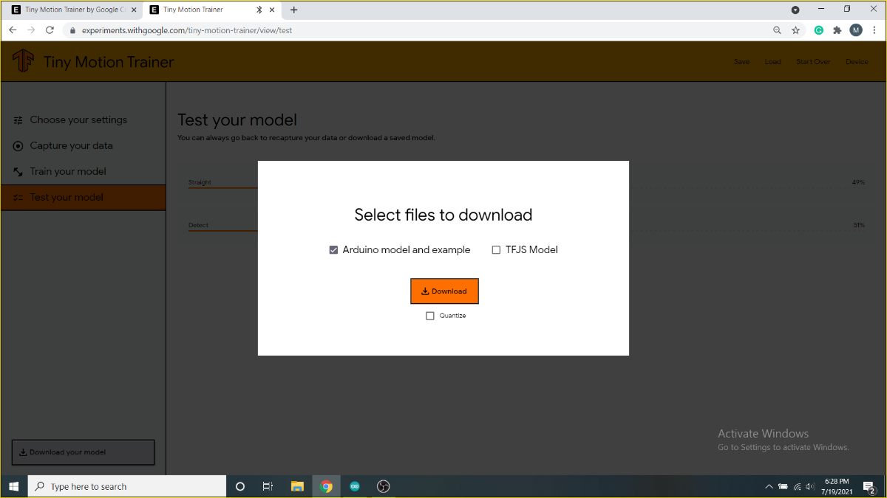Close the first Tiny Motion Trainer by Google tab
The image size is (887, 498).
tap(134, 10)
